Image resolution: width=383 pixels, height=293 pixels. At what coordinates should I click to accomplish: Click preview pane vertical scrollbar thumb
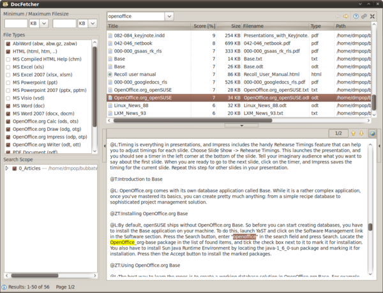370,227
